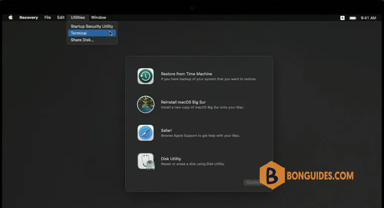
Task: Select Terminal from the Utilities menu
Action: point(92,33)
